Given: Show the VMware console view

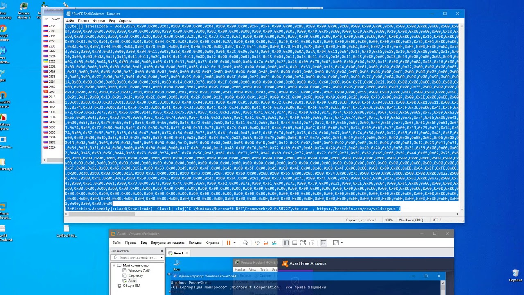Looking at the screenshot, I should point(323,243).
